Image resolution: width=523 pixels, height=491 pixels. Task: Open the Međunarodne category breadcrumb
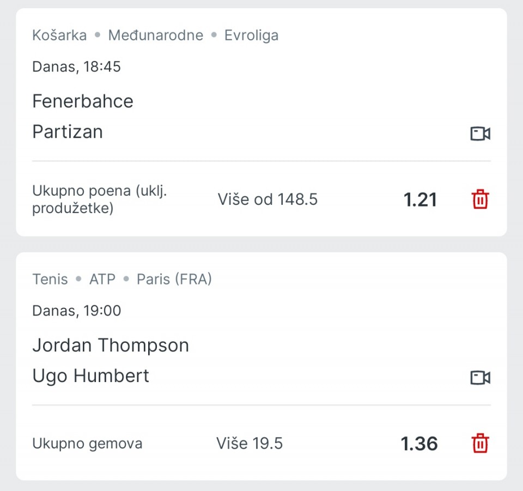(155, 35)
